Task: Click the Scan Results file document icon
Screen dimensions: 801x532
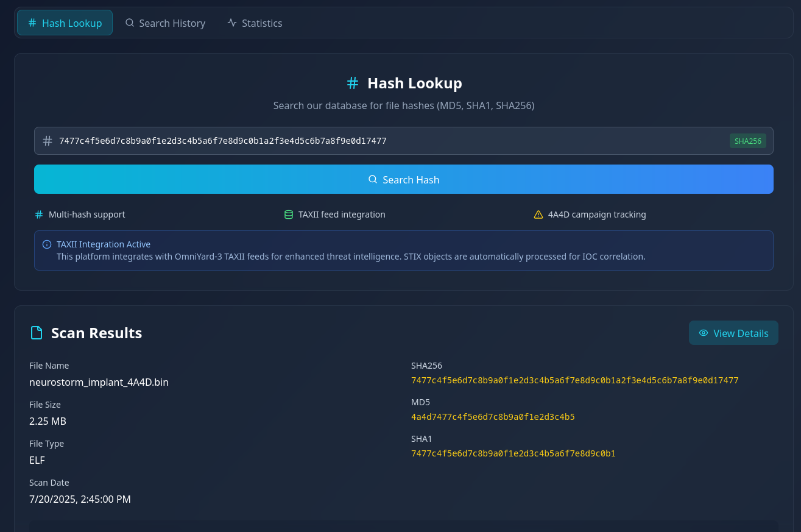Action: pos(37,333)
